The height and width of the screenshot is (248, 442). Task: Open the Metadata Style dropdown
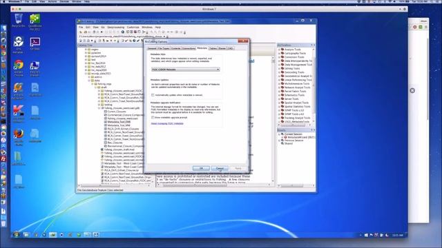pyautogui.click(x=186, y=70)
